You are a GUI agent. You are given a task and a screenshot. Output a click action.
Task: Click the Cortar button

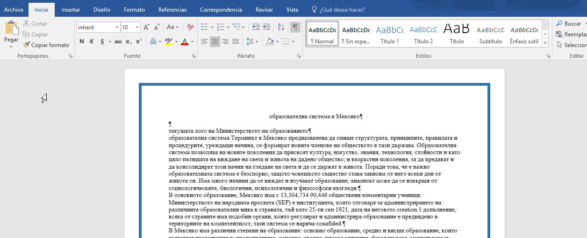pyautogui.click(x=35, y=23)
